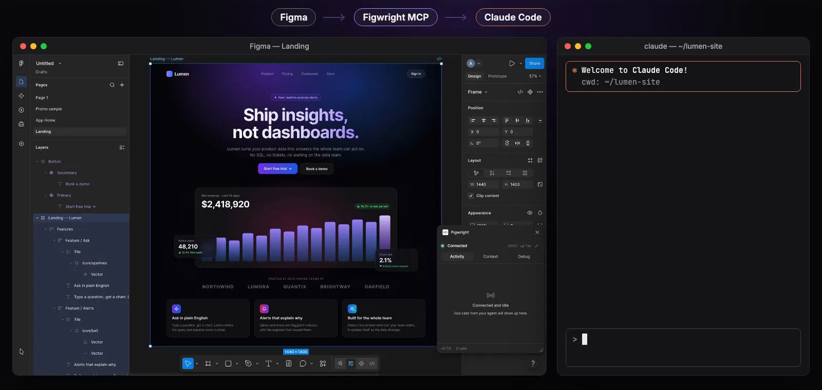
Task: Add a new page with plus icon
Action: 122,85
